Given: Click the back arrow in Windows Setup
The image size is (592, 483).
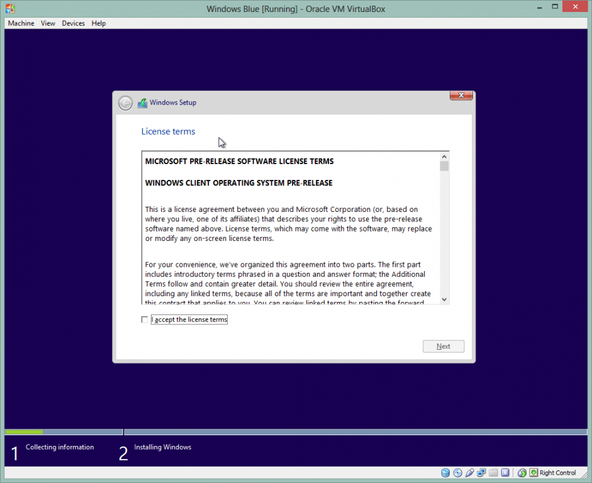Looking at the screenshot, I should coord(125,103).
